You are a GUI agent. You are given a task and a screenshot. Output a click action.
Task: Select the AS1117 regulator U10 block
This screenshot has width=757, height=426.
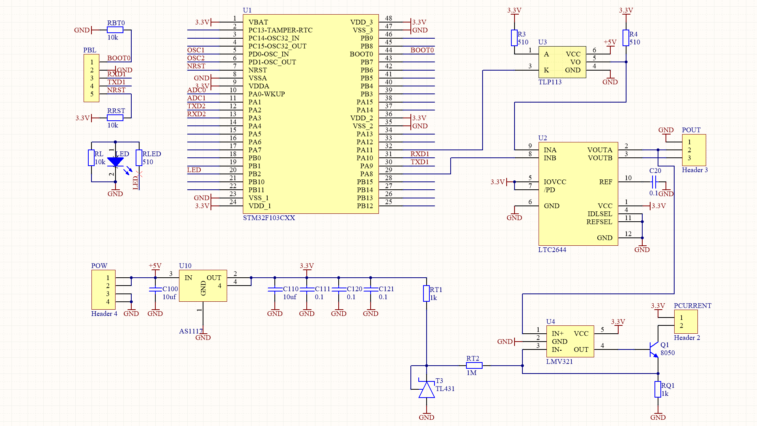tap(203, 286)
